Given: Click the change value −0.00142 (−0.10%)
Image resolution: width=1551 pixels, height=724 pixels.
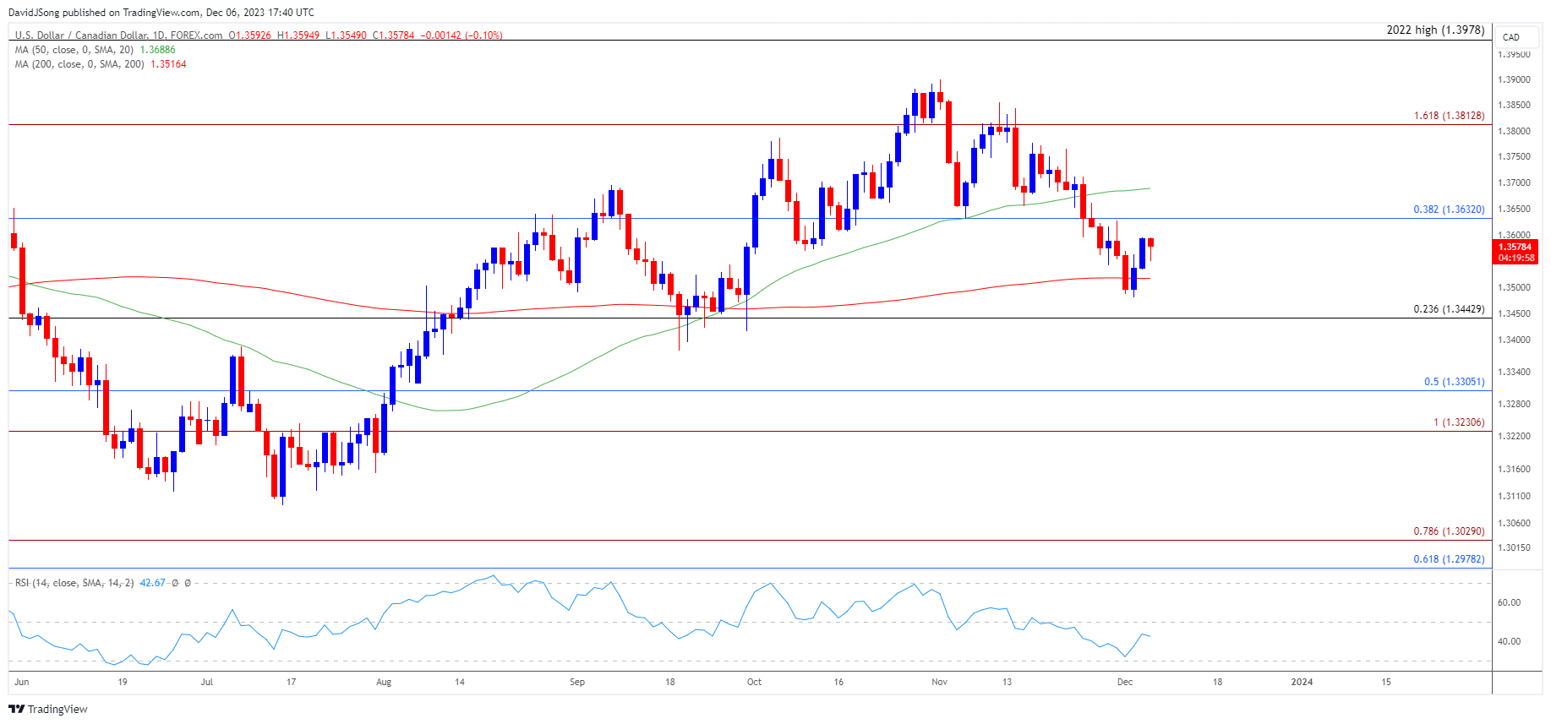Looking at the screenshot, I should tap(461, 35).
